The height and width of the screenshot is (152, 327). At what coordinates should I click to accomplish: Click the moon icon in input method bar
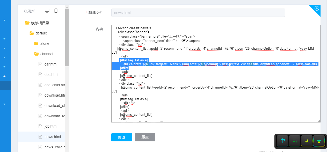(307, 141)
